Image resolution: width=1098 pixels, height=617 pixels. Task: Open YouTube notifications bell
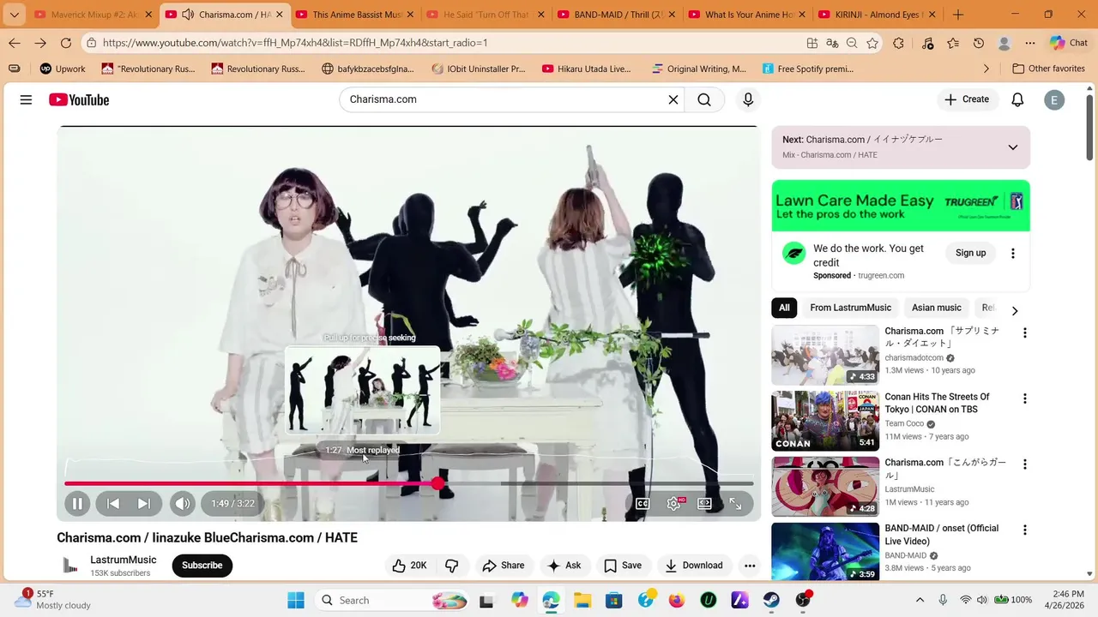pyautogui.click(x=1017, y=99)
